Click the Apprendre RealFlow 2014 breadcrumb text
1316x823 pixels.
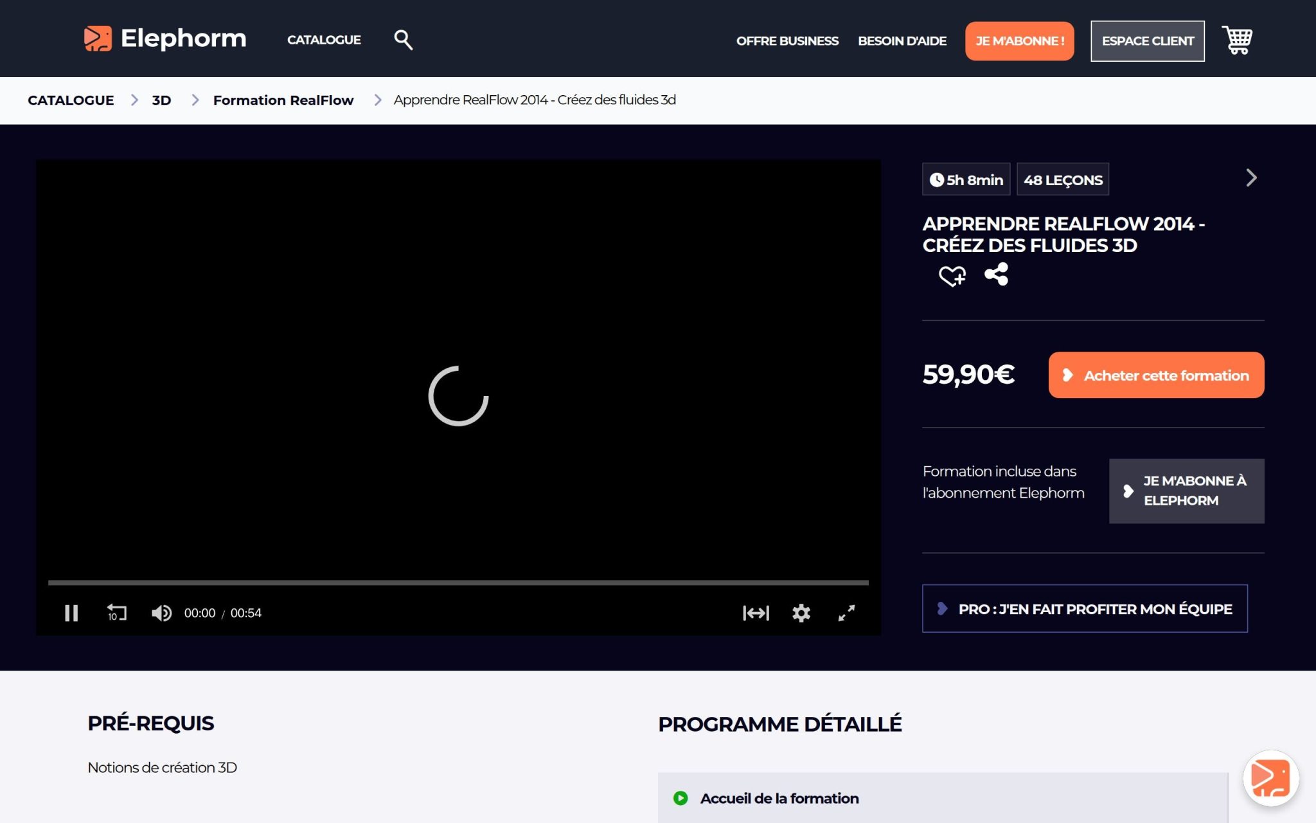click(535, 100)
